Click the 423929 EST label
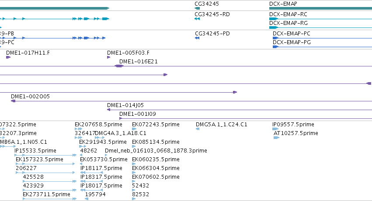 [33, 186]
